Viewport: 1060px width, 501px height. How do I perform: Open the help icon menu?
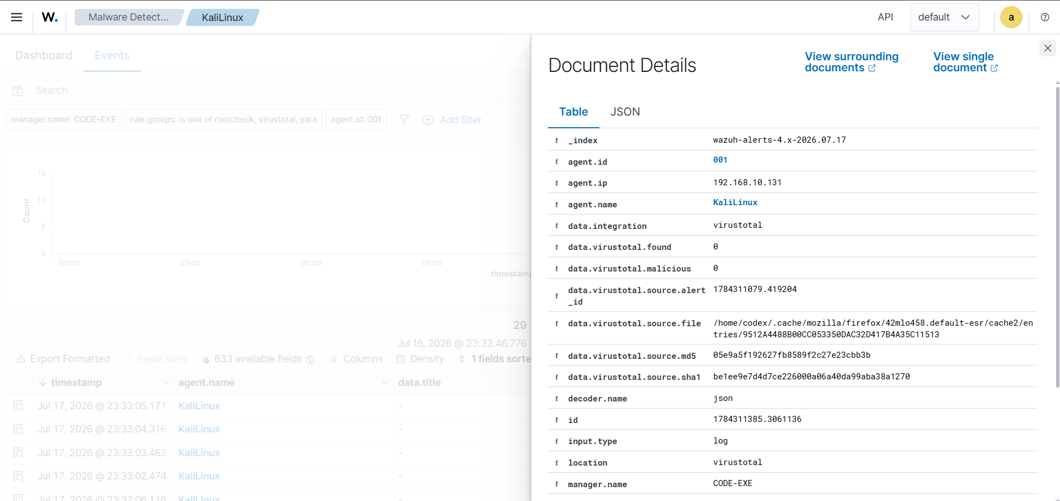tap(1045, 17)
